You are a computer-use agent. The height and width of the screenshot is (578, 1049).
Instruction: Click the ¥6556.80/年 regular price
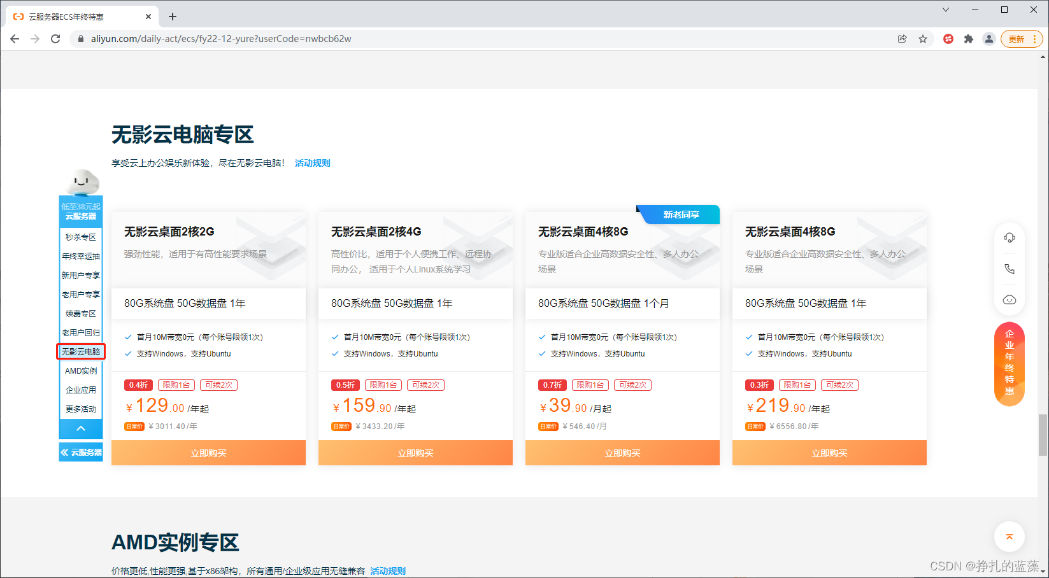[794, 426]
